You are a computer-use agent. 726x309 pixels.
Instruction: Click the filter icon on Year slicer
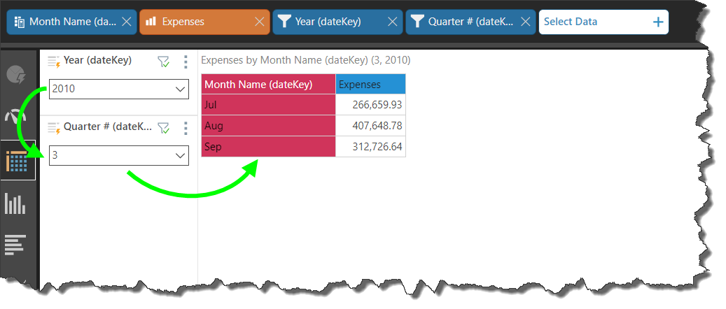(163, 62)
